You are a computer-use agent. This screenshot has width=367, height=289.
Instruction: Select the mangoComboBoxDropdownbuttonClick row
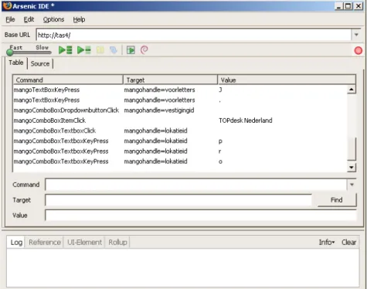[x=180, y=110]
